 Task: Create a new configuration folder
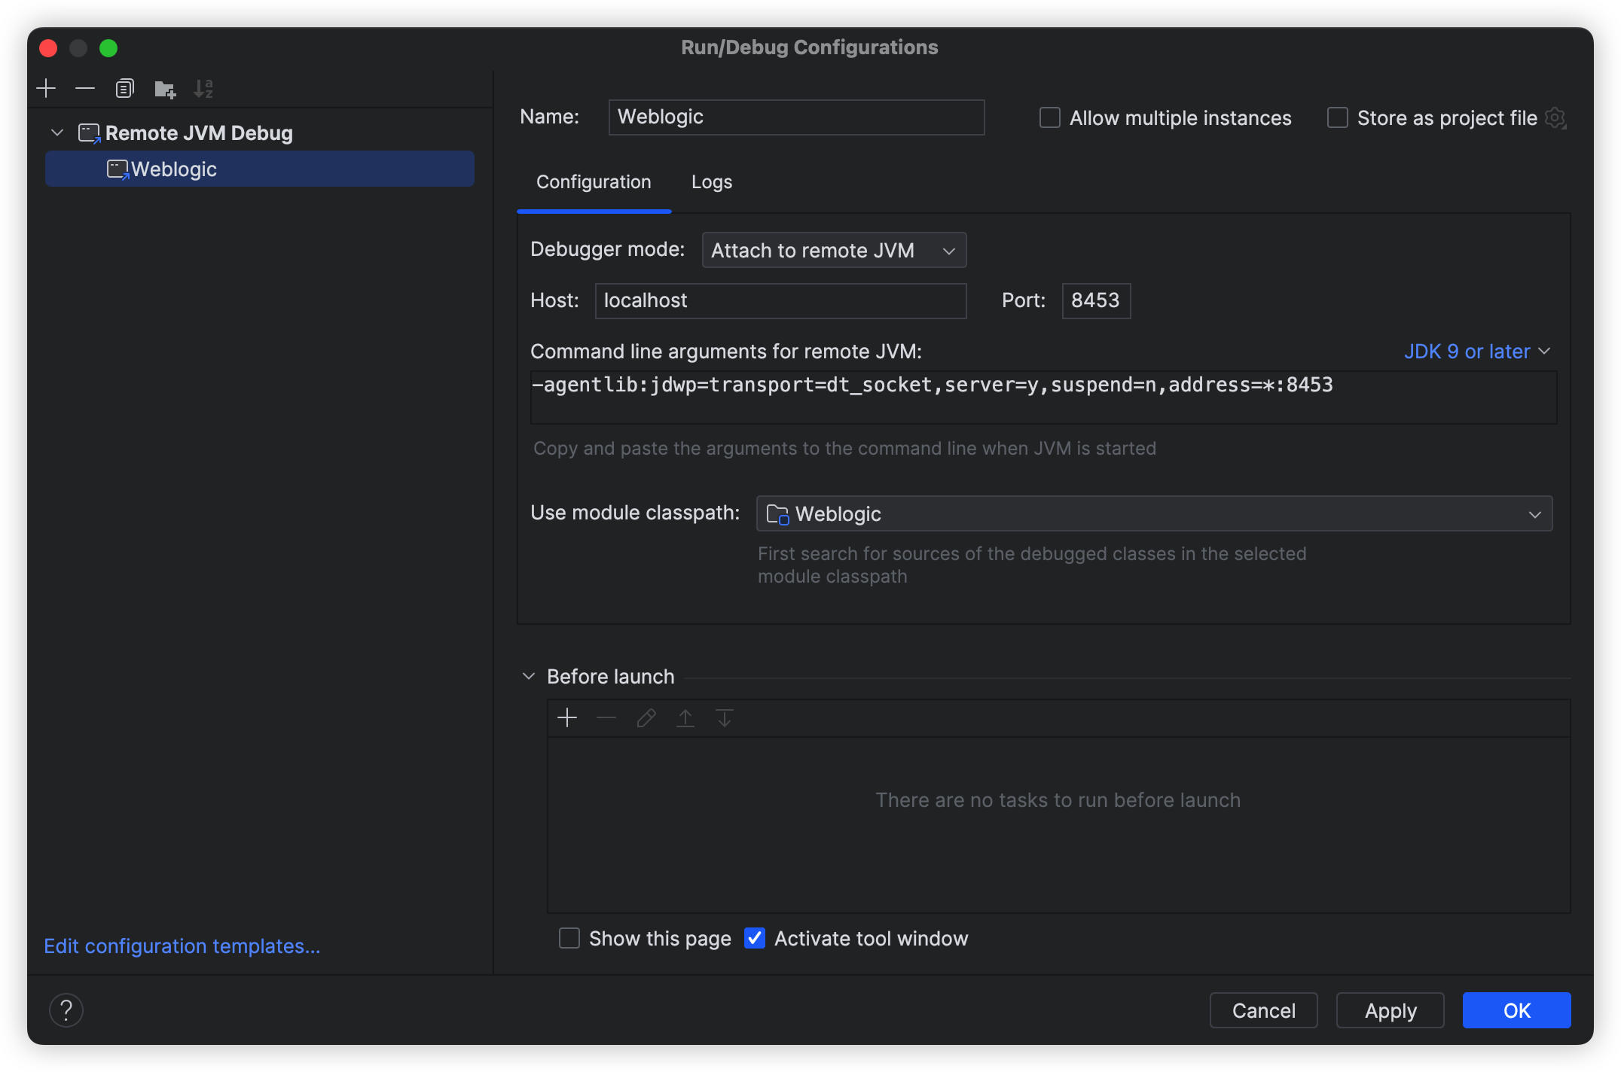165,89
